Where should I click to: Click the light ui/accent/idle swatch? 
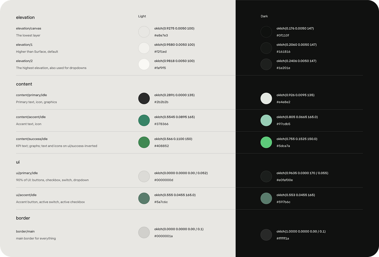point(144,198)
